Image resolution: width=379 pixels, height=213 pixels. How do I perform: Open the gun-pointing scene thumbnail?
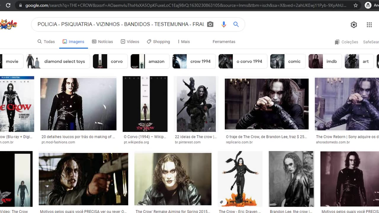click(83, 179)
